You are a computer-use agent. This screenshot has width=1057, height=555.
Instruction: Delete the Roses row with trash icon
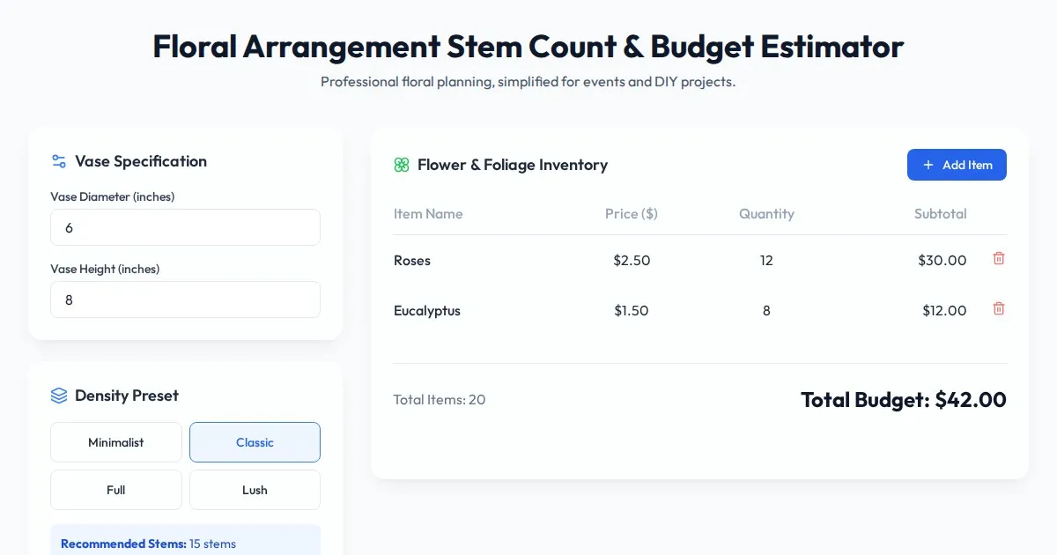[999, 259]
